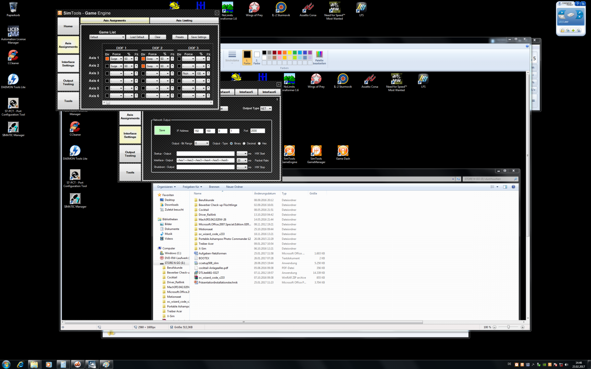This screenshot has height=369, width=591.
Task: Open Output Testing in the front Game Engine window
Action: 68,82
